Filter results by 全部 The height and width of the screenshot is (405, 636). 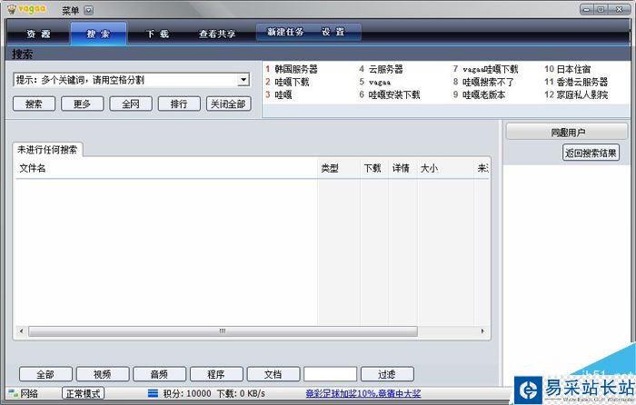click(x=45, y=374)
